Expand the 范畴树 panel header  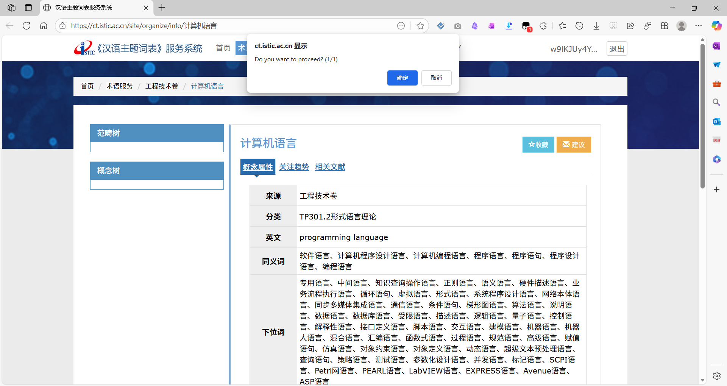[x=157, y=133]
